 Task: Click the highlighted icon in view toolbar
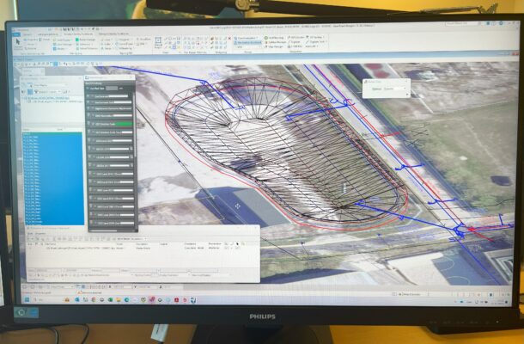[x=56, y=64]
